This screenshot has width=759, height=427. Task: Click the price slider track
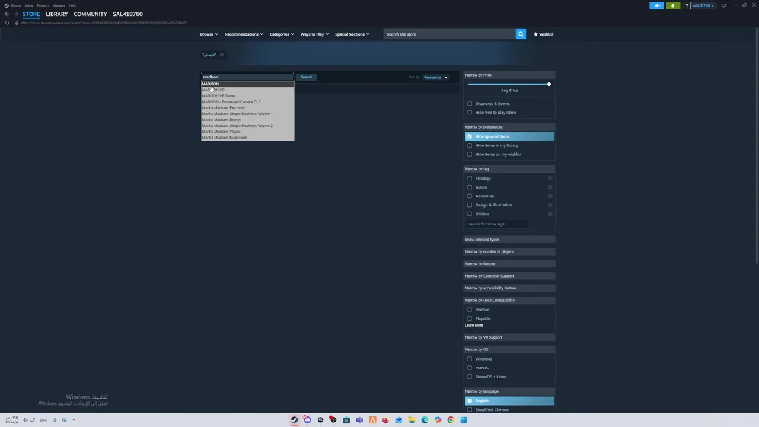[x=509, y=84]
